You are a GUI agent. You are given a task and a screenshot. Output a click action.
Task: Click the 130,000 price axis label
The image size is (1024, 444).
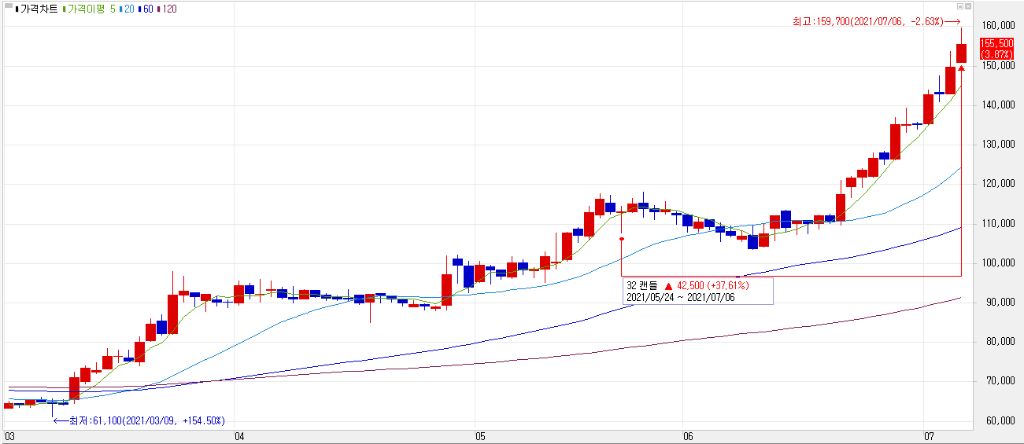coord(998,145)
